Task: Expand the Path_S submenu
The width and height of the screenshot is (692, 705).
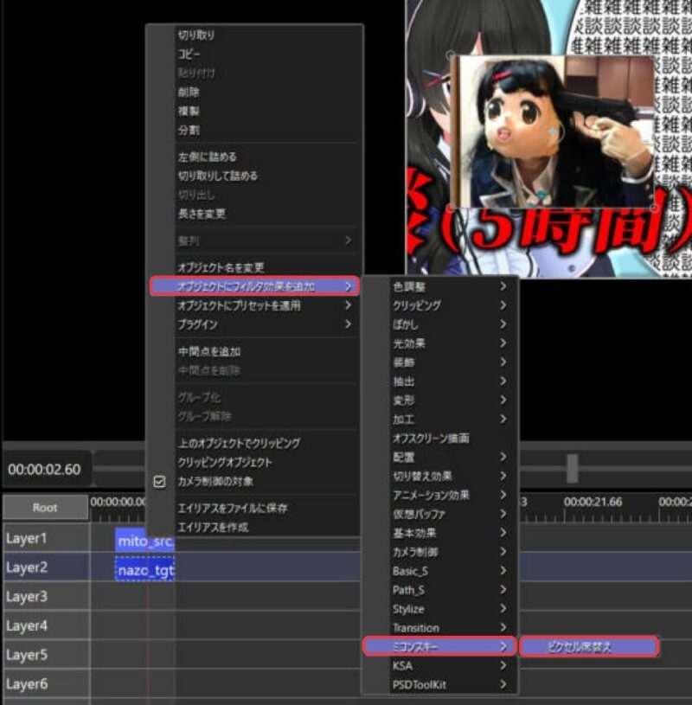Action: point(439,590)
